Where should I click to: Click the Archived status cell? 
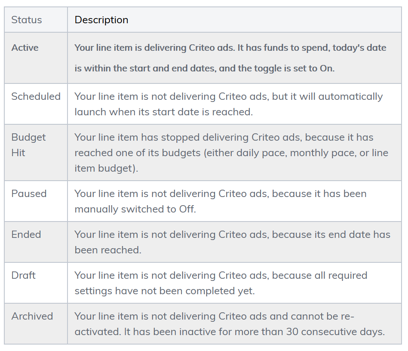click(32, 316)
